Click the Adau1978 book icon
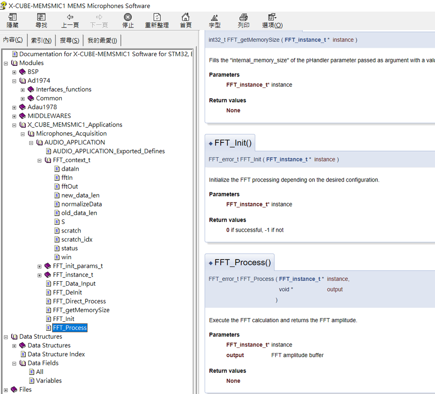Screen dimensions: 435x394 click(x=23, y=107)
